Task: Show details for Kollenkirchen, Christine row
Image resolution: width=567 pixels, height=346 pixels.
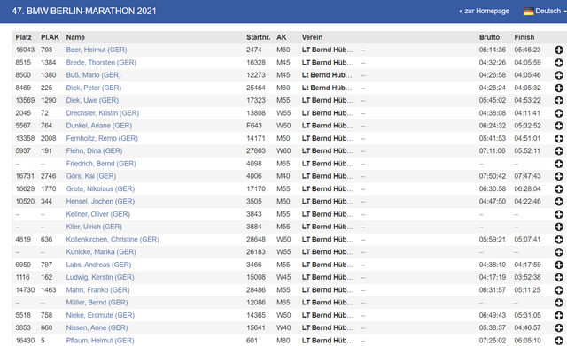Action: coord(559,240)
